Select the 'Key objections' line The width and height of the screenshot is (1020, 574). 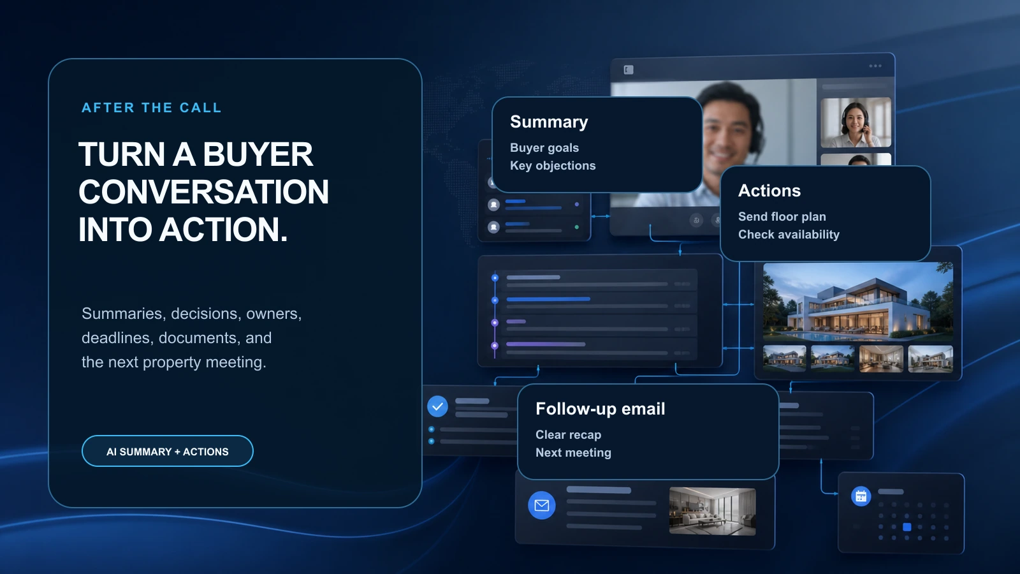coord(553,166)
